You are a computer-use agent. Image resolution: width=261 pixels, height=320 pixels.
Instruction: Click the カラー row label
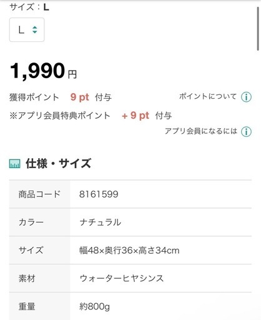(31, 222)
